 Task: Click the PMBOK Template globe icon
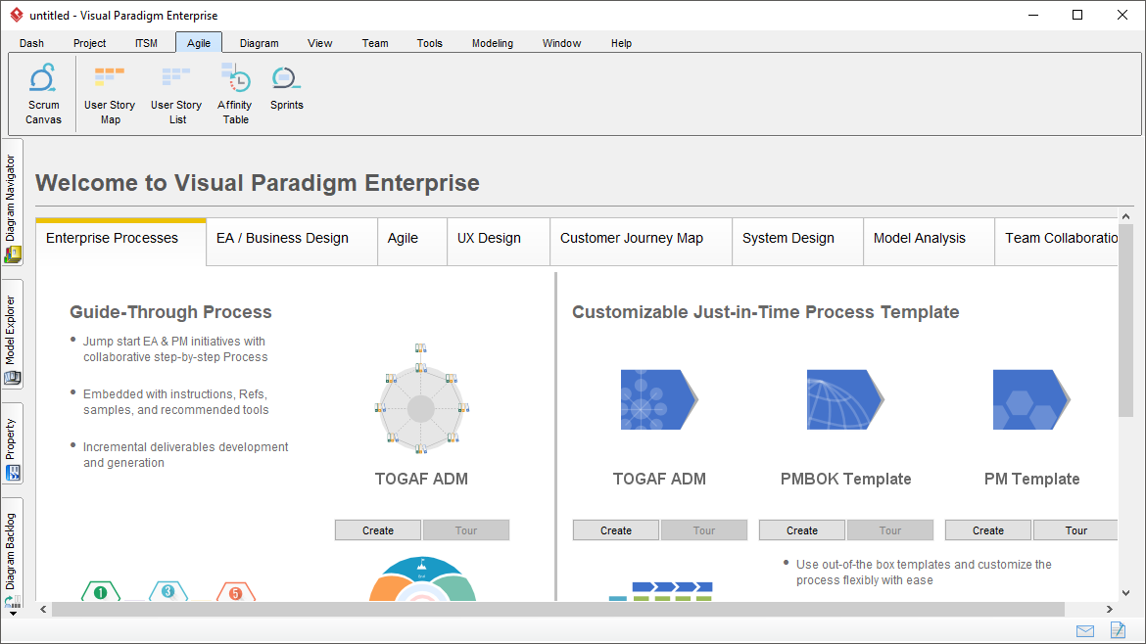[845, 399]
